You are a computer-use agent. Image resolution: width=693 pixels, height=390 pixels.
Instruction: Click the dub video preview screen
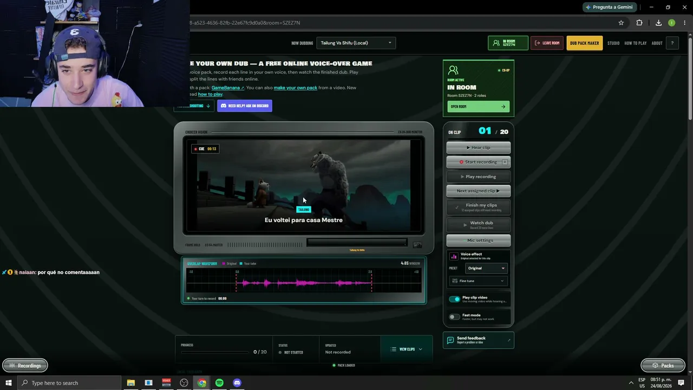tap(304, 186)
